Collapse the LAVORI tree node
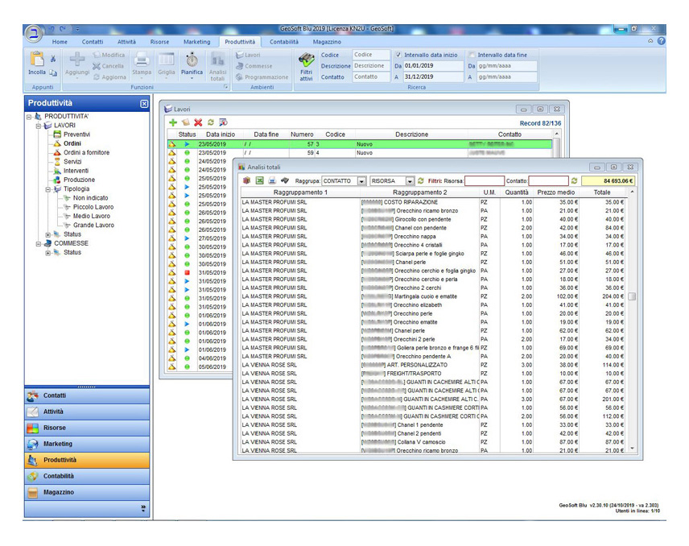689x546 pixels. 39,126
